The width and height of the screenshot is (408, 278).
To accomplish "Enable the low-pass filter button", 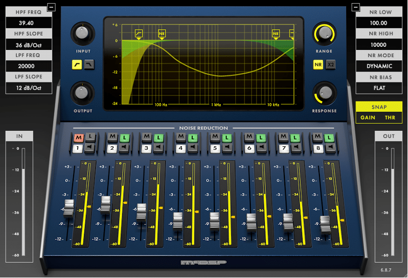I will pos(89,64).
